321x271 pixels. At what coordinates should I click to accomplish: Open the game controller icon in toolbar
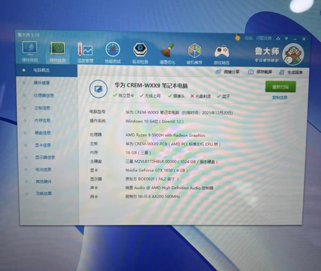pyautogui.click(x=221, y=52)
